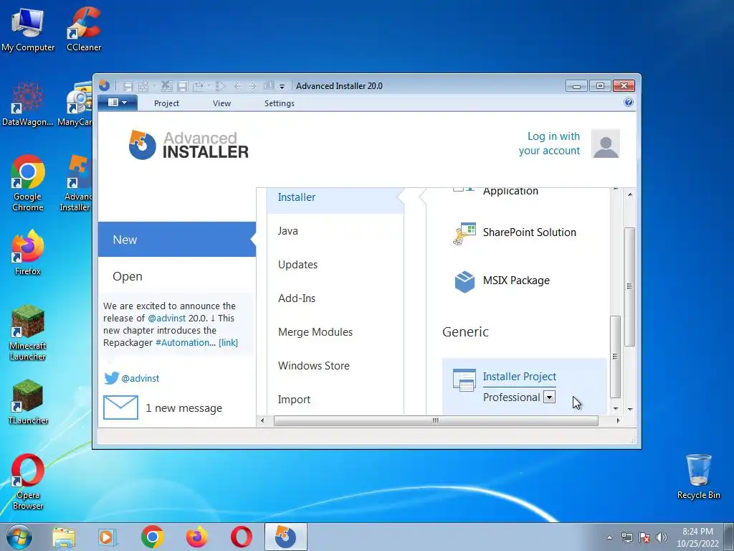Click the Build icon in the quick access toolbar
The height and width of the screenshot is (551, 734).
tap(143, 86)
